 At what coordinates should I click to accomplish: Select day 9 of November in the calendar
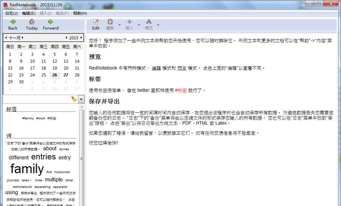(x=21, y=61)
